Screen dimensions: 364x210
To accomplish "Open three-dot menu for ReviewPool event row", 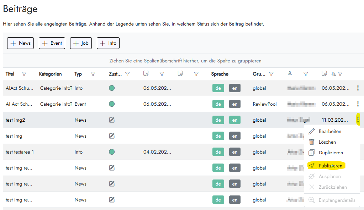I will coord(358,104).
